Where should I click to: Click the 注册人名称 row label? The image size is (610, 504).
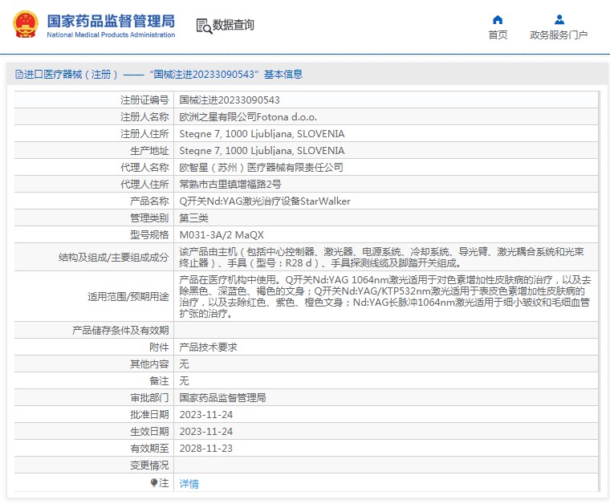point(144,116)
